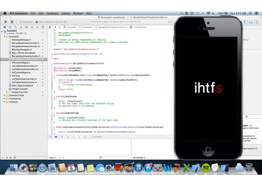Pause program execution in debug bar
The height and width of the screenshot is (186, 262).
(62, 137)
